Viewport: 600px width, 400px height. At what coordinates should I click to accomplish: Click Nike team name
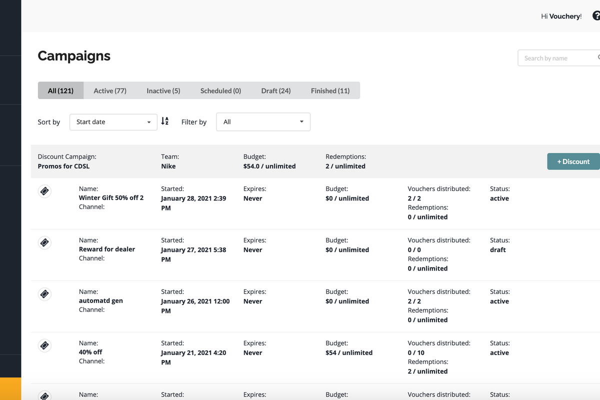tap(168, 166)
